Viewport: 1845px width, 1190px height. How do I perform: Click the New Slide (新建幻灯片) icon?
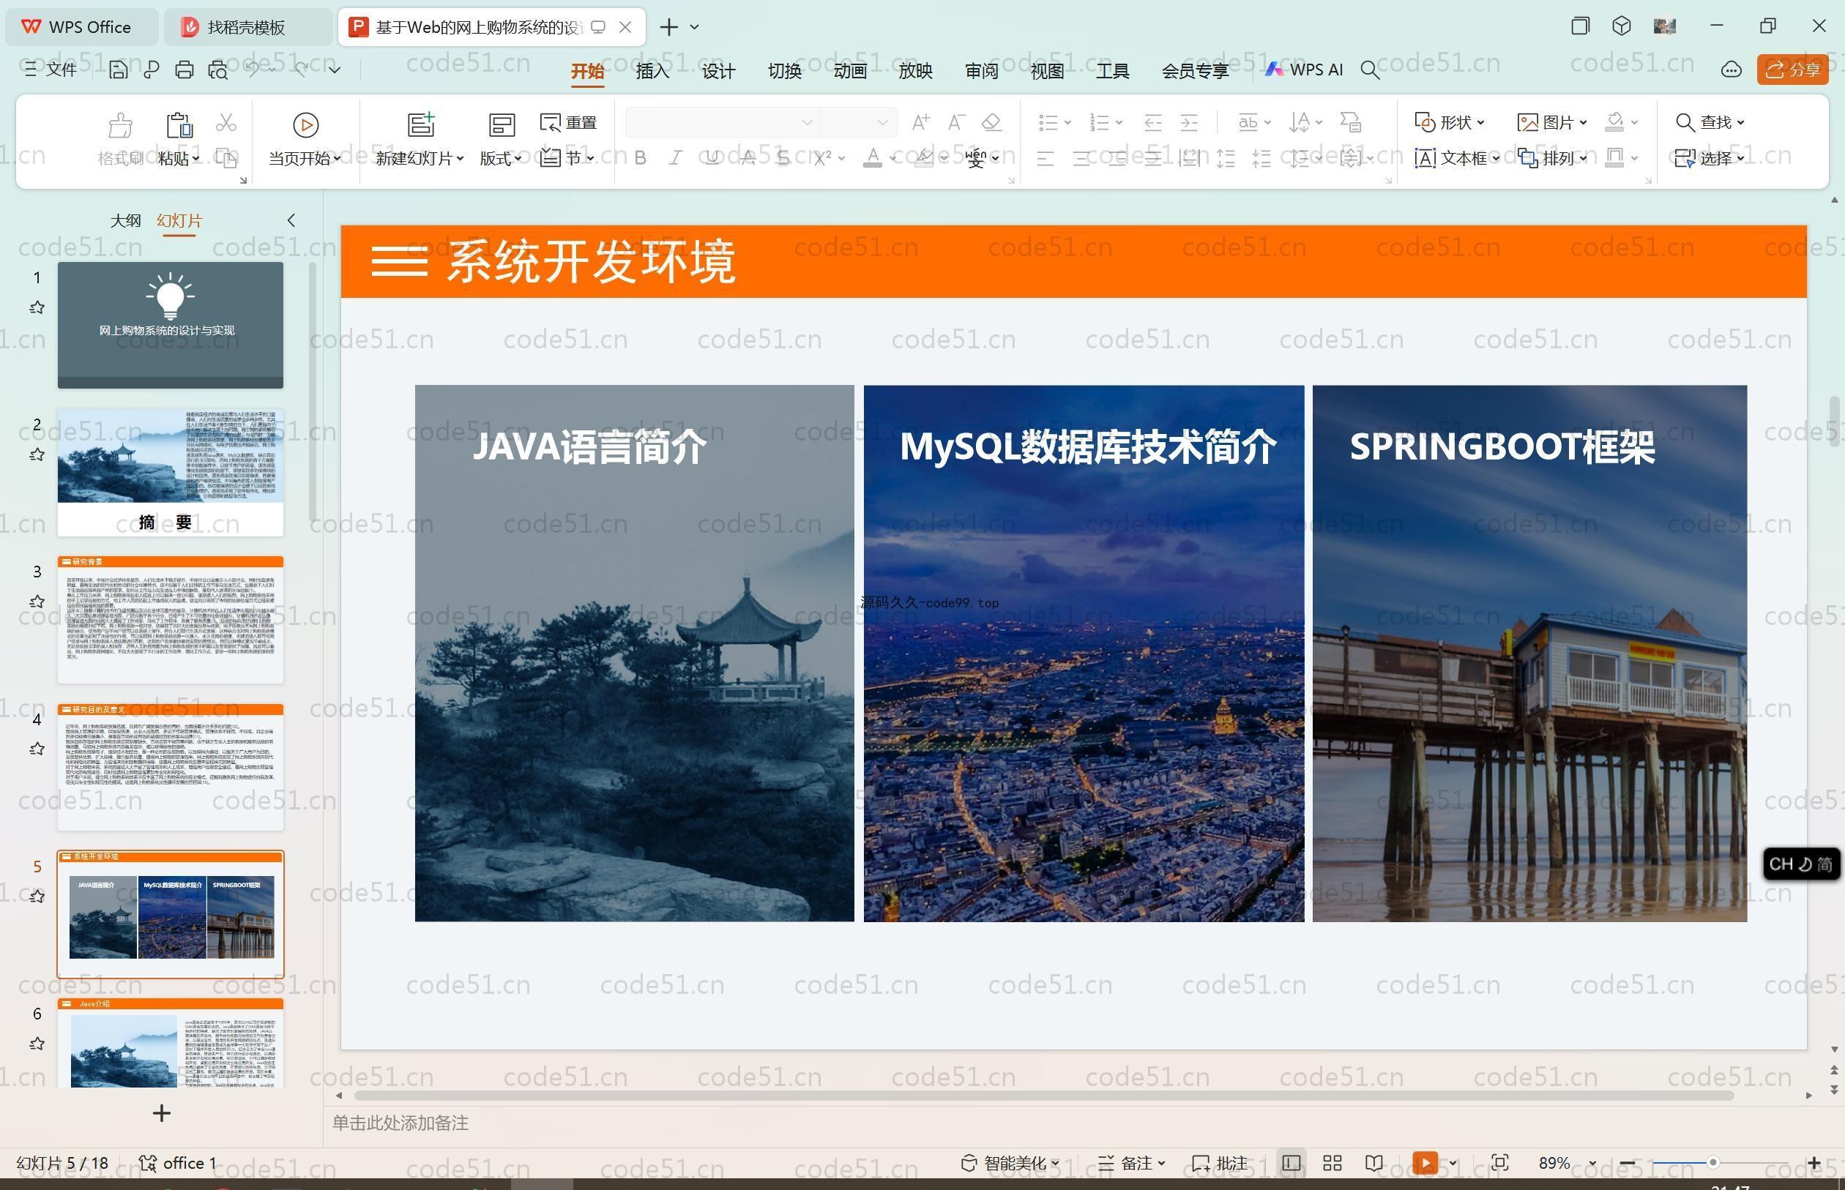coord(421,124)
